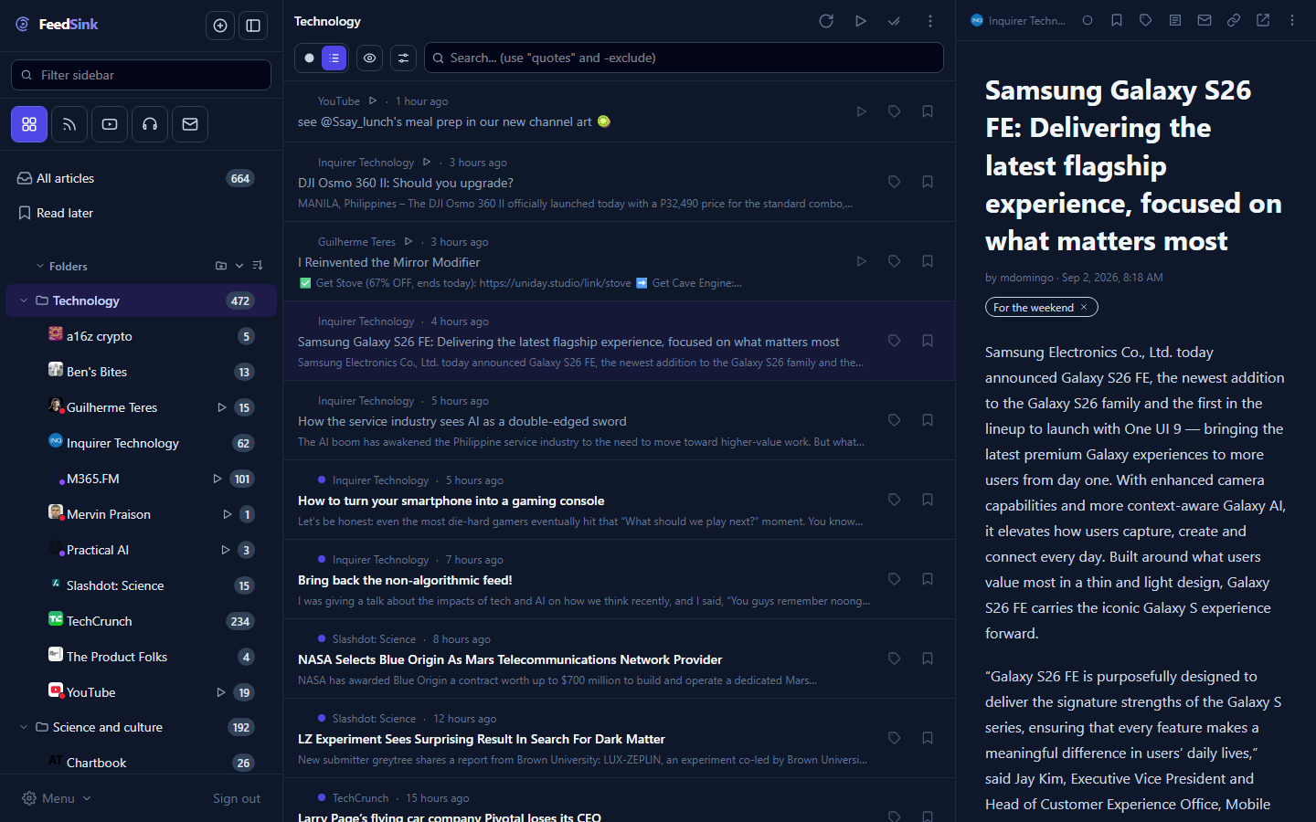This screenshot has height=822, width=1316.
Task: Add a tag via reader toolbar
Action: pyautogui.click(x=1146, y=20)
